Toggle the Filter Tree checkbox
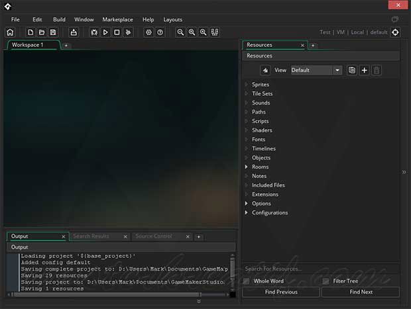The image size is (411, 309). [x=325, y=281]
